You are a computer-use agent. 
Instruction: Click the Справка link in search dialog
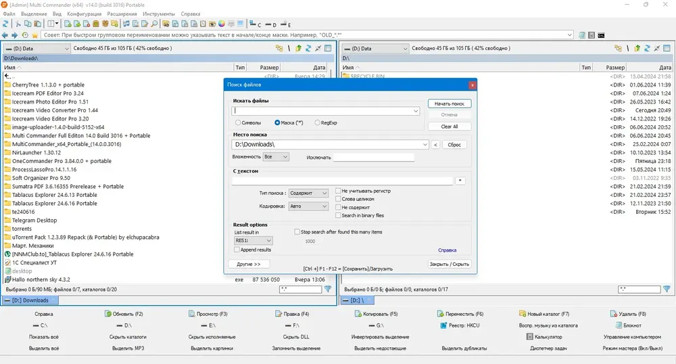[x=447, y=250]
